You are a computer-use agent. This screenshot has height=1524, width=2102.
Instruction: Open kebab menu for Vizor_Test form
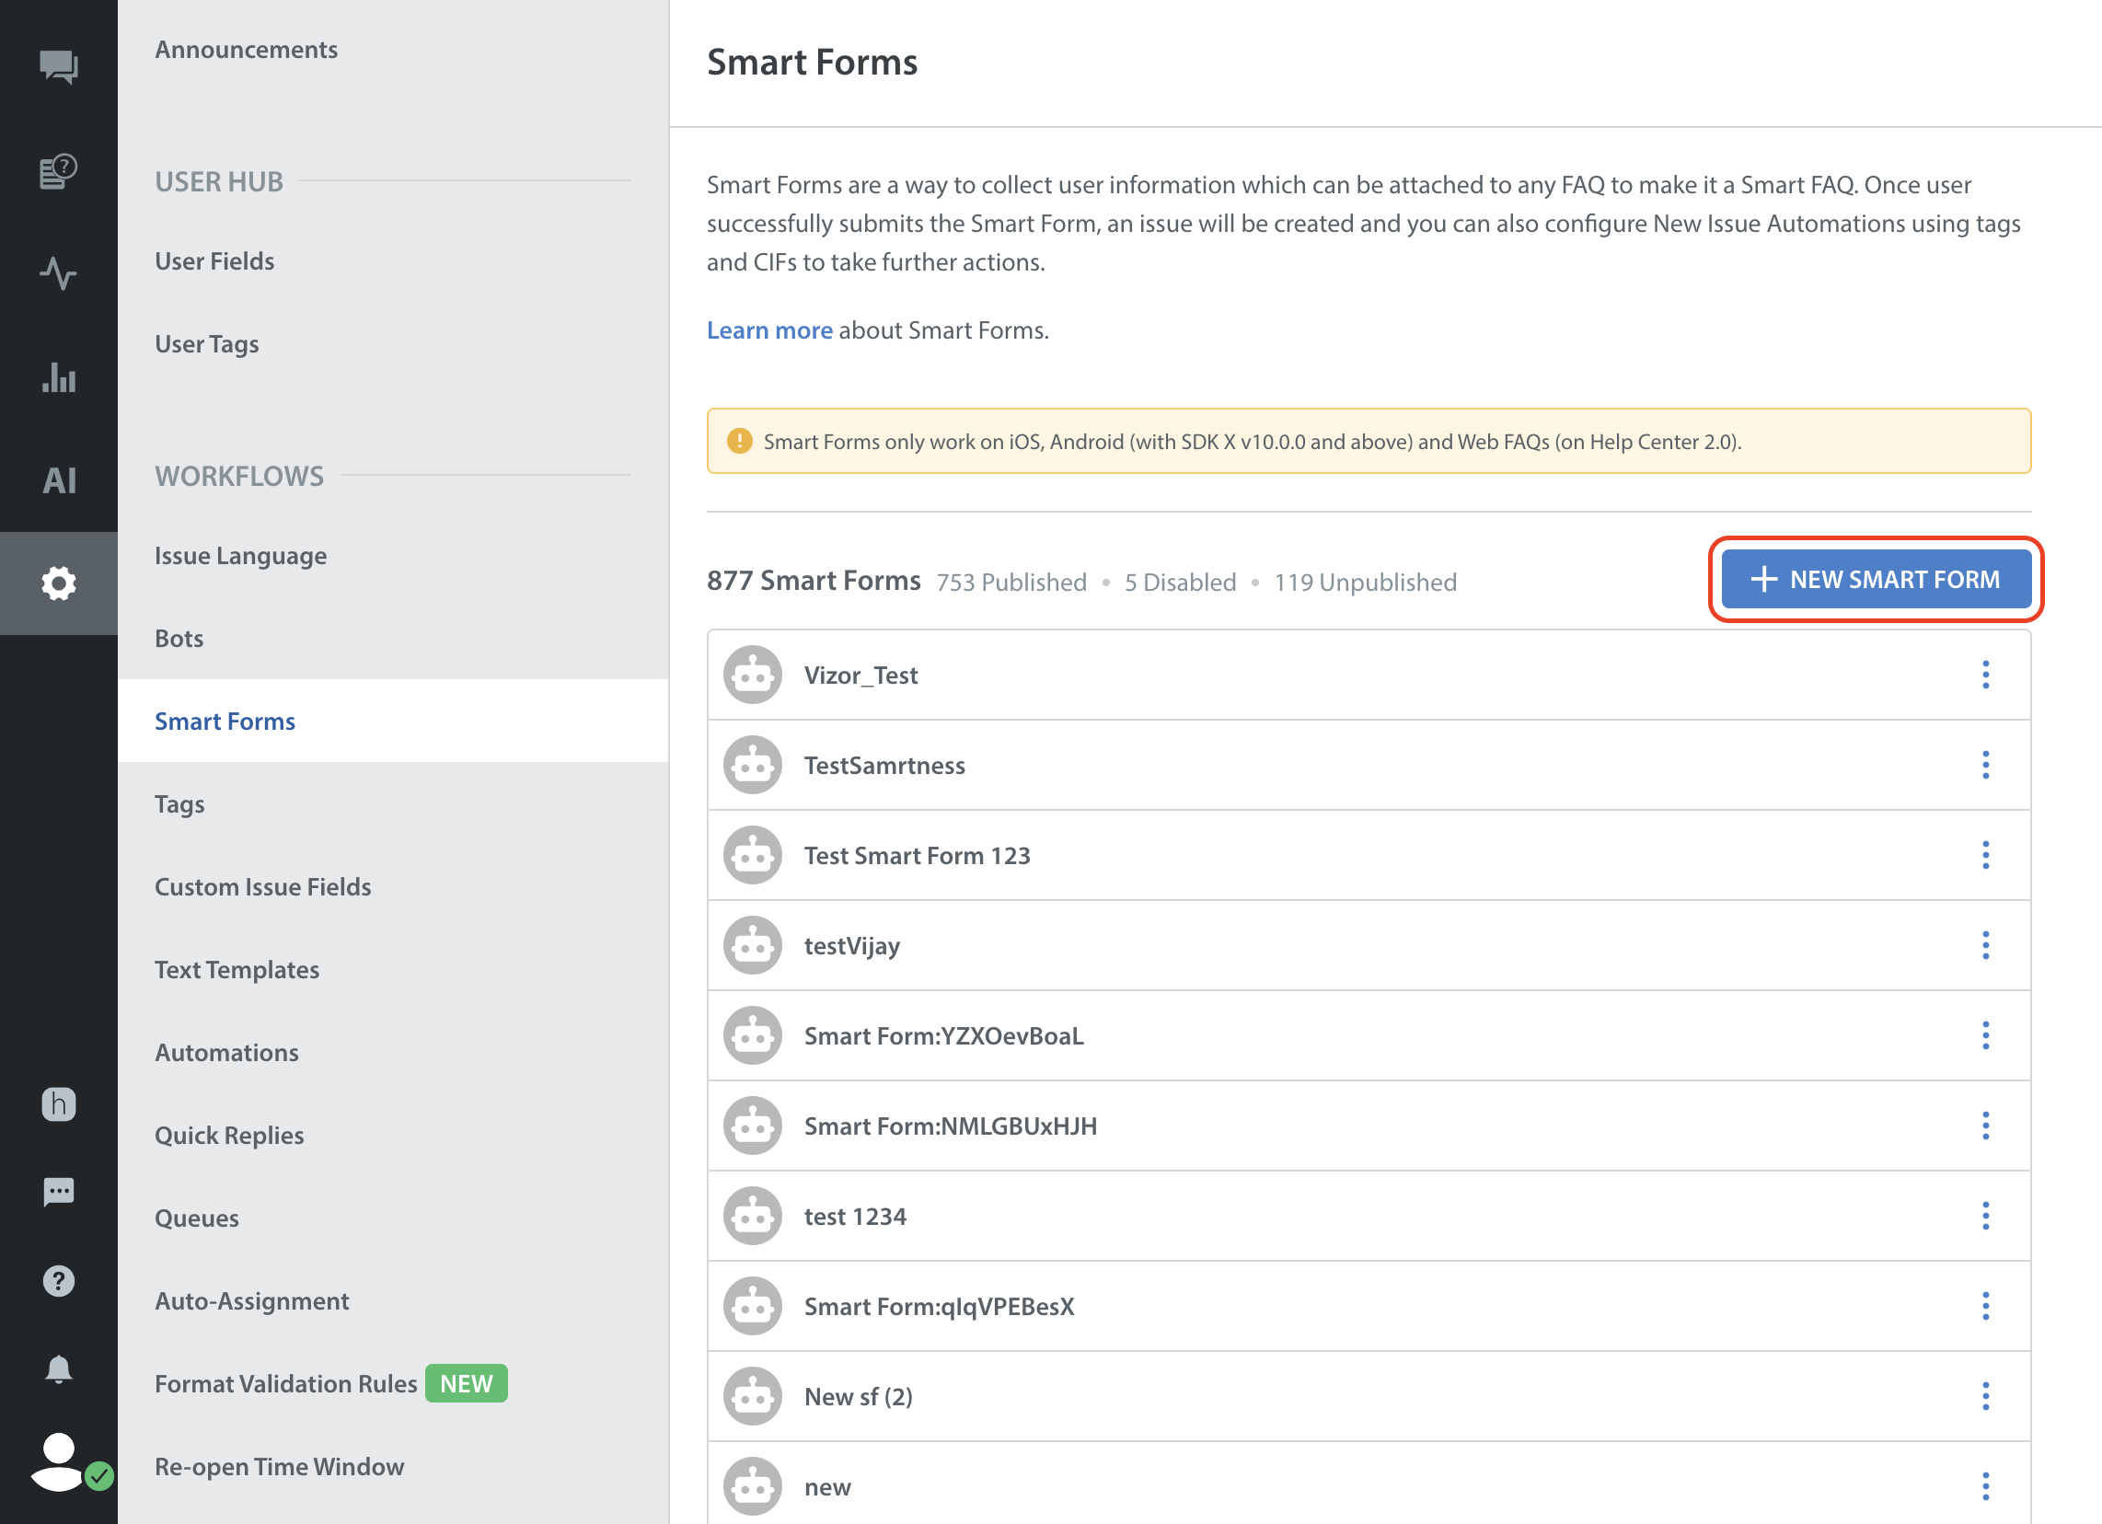click(1985, 675)
